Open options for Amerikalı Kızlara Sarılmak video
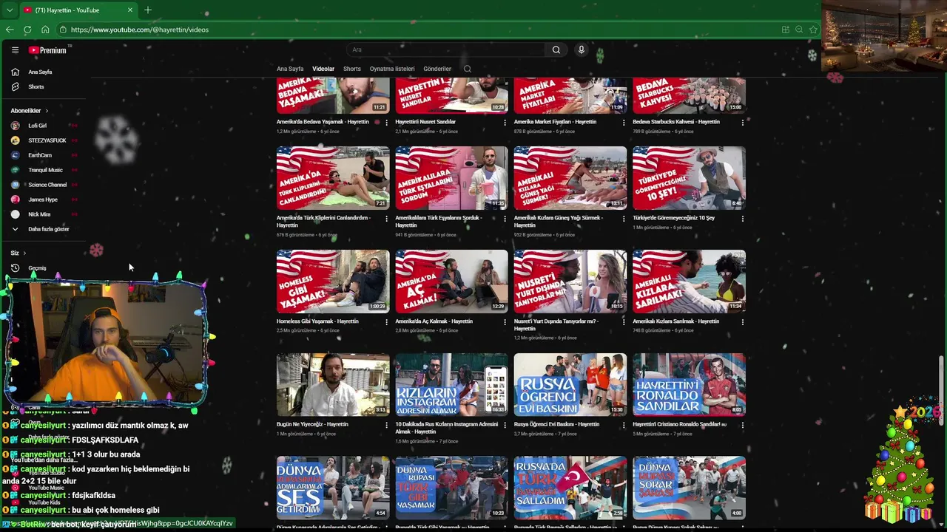 [x=742, y=322]
